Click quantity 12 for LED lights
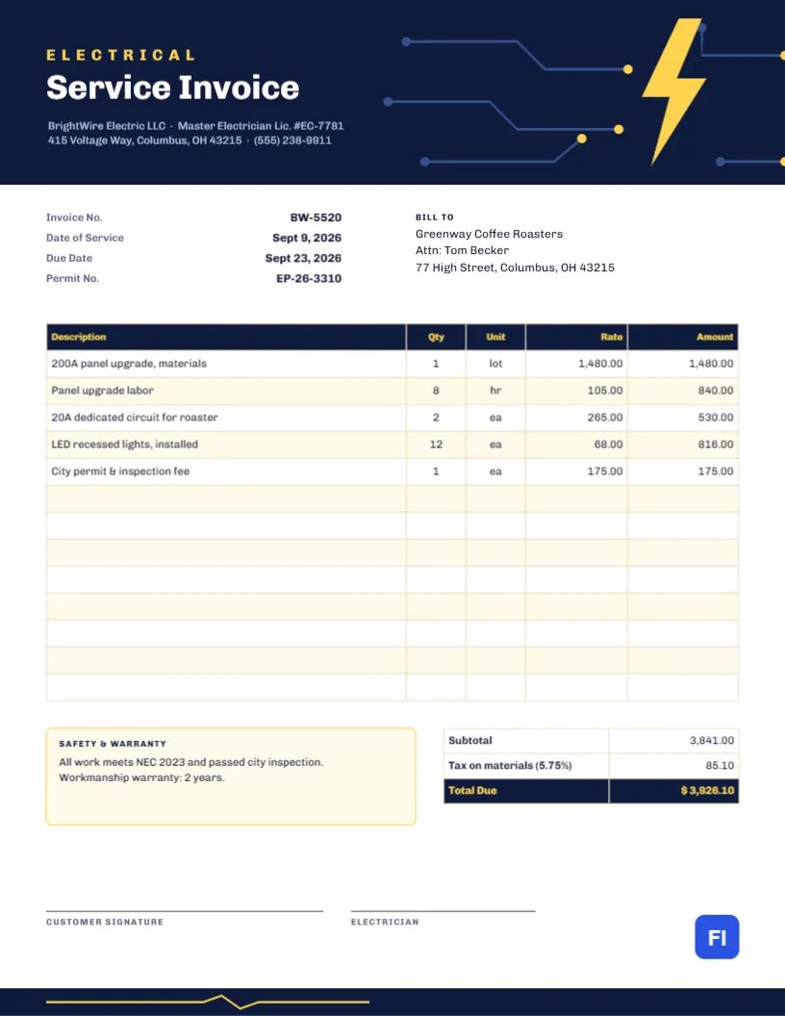The width and height of the screenshot is (785, 1016). pyautogui.click(x=436, y=444)
